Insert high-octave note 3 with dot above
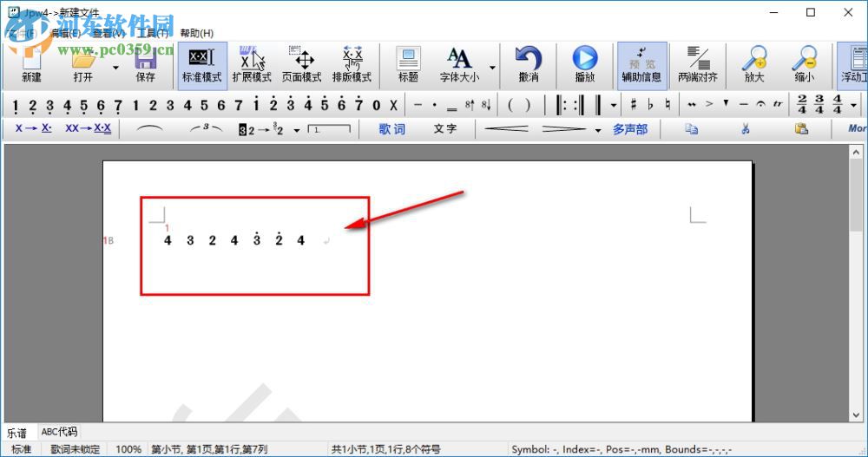The height and width of the screenshot is (457, 868). point(291,104)
